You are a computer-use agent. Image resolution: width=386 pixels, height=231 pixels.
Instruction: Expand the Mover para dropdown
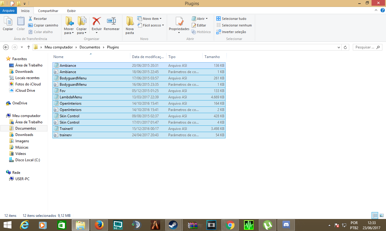point(69,33)
